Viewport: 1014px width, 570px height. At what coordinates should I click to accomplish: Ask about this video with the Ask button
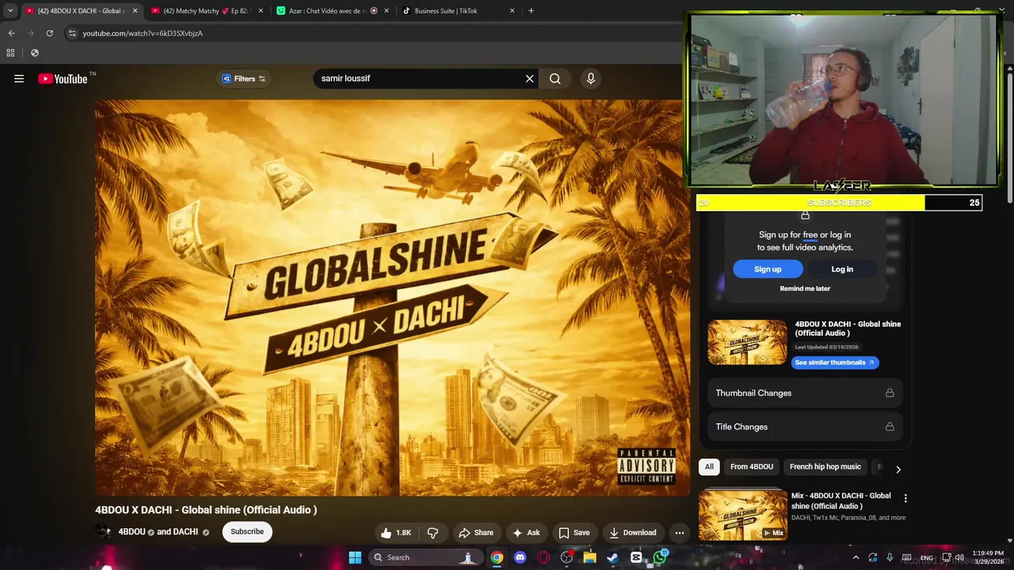click(526, 533)
